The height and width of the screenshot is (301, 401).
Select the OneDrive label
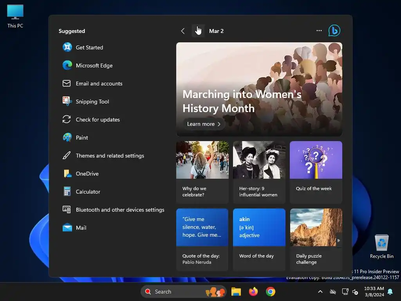tap(87, 174)
